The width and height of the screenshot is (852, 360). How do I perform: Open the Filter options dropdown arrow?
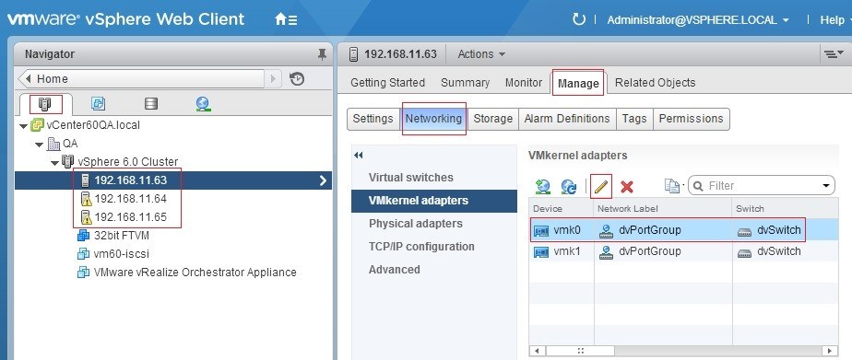826,186
